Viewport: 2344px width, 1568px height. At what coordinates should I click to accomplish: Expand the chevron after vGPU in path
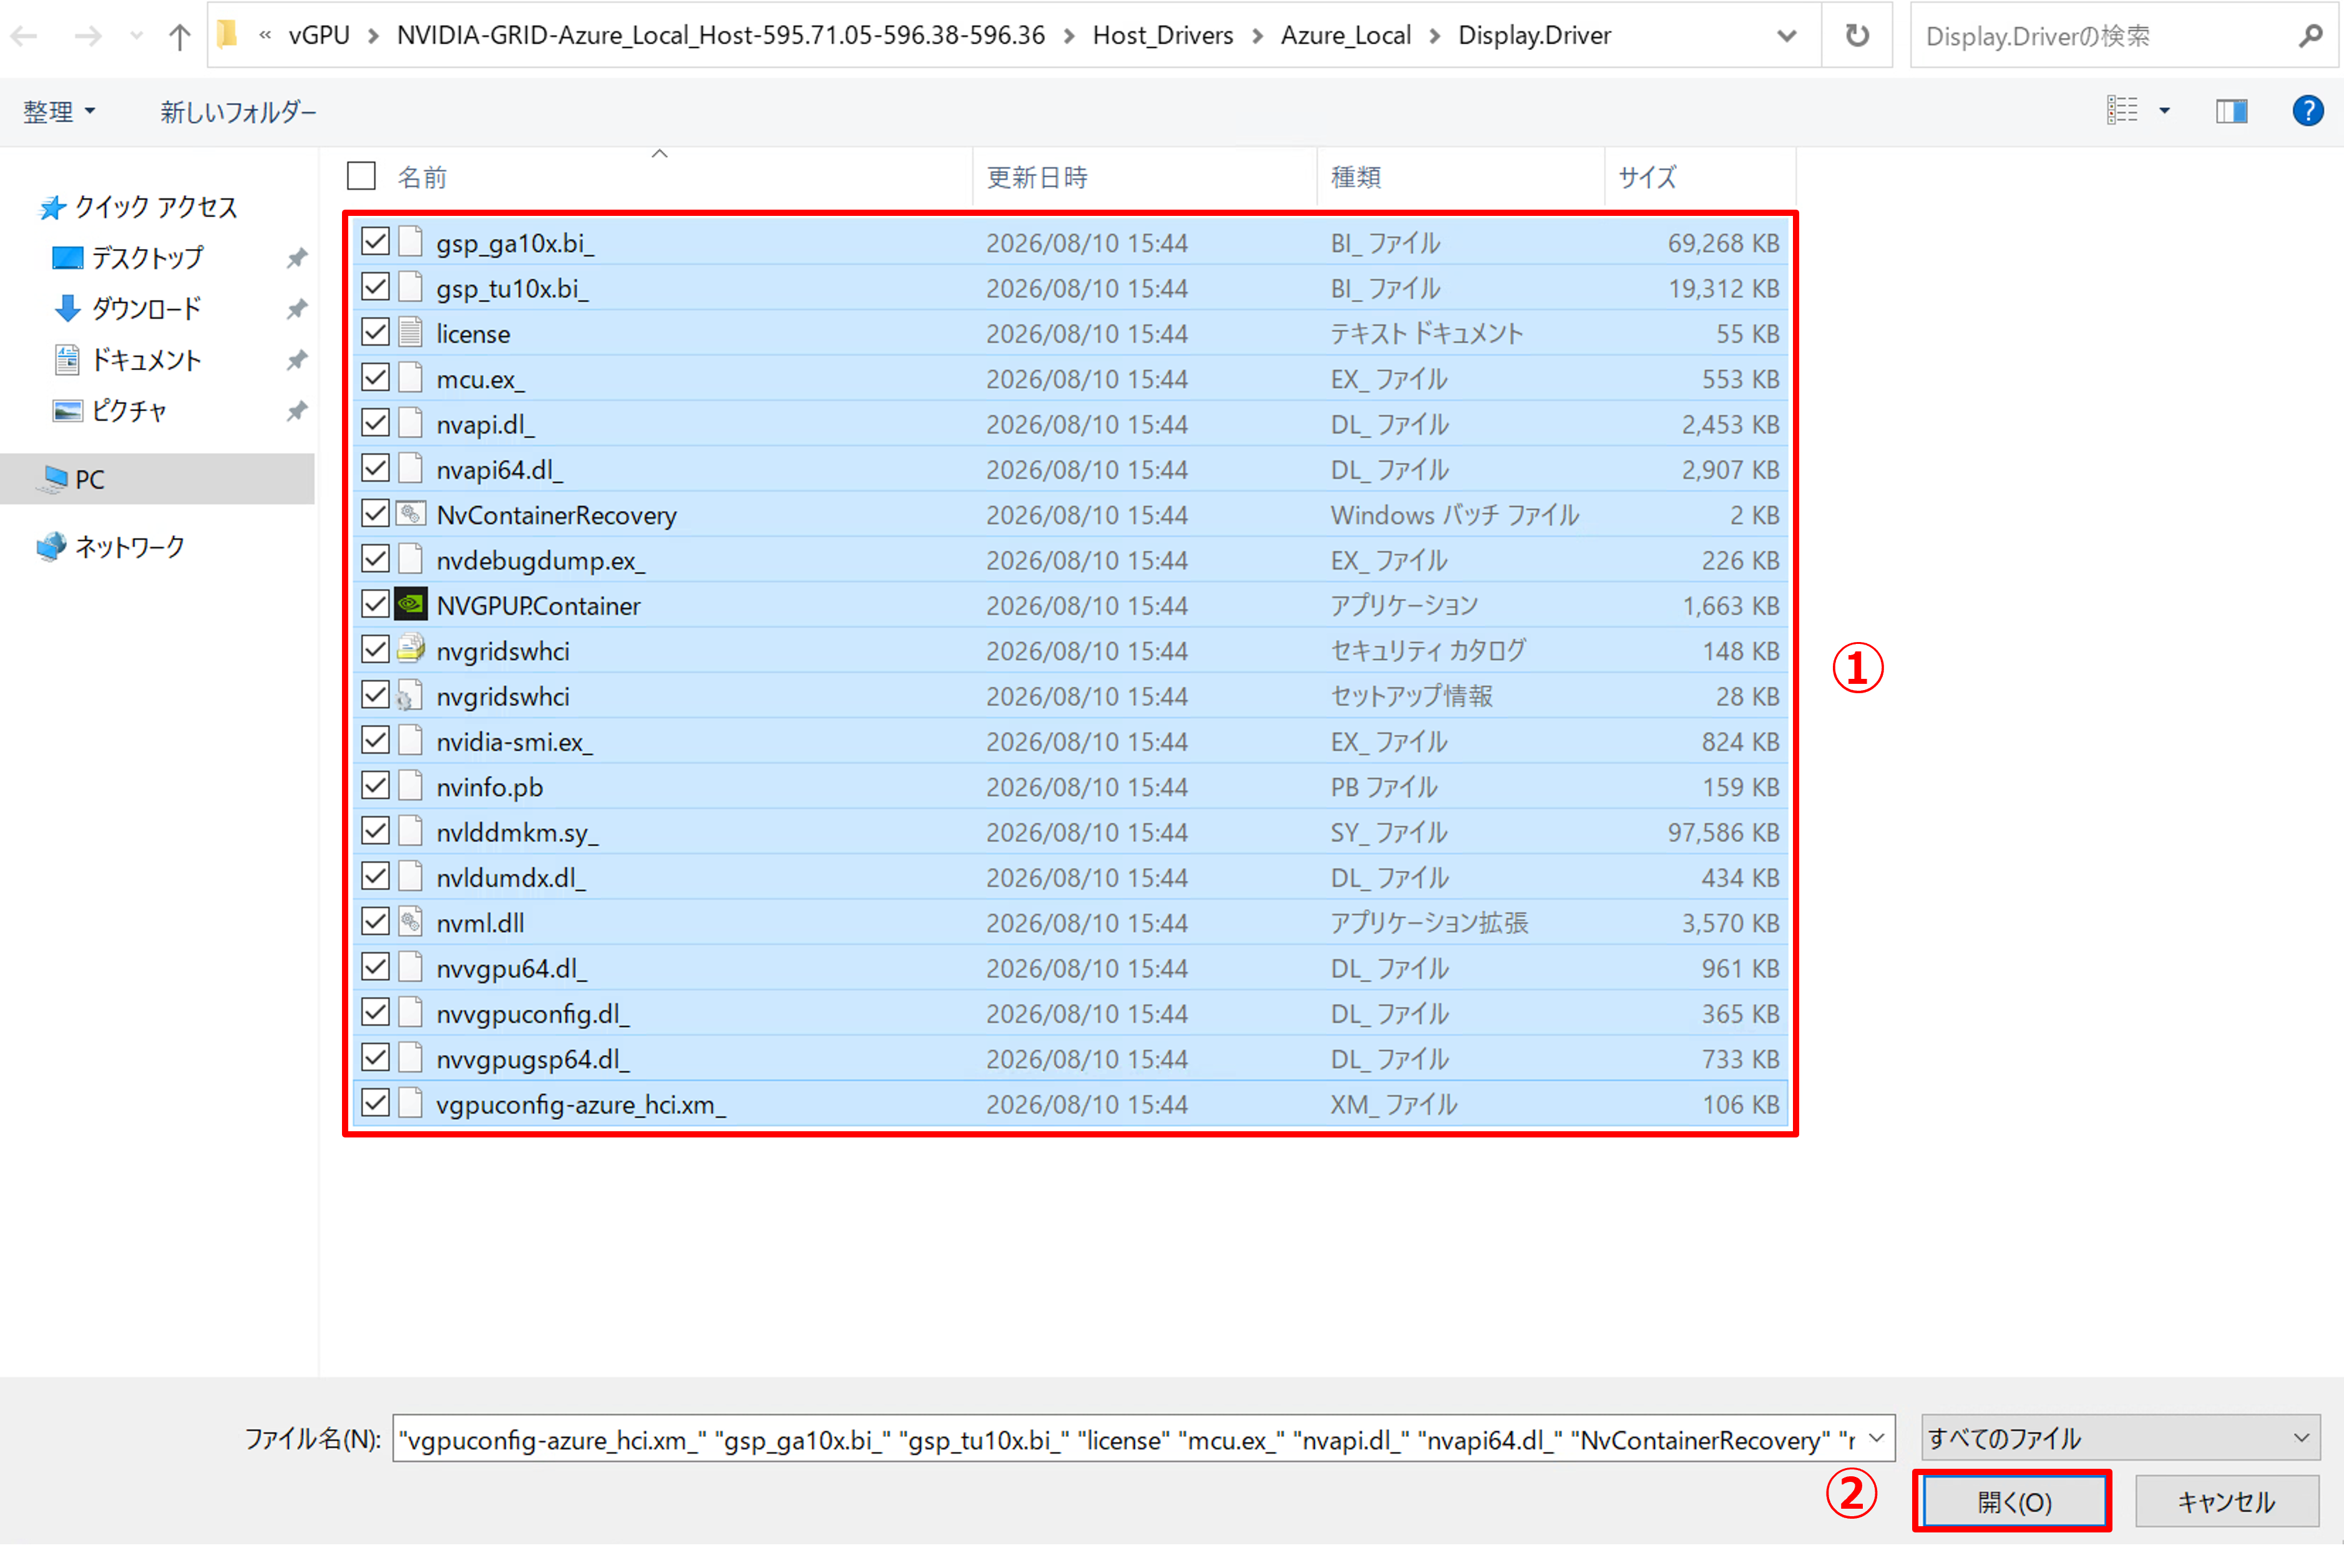[x=374, y=36]
